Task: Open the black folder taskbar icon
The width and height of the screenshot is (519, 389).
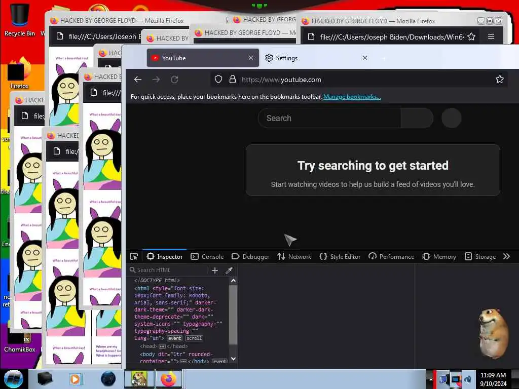Action: click(45, 379)
